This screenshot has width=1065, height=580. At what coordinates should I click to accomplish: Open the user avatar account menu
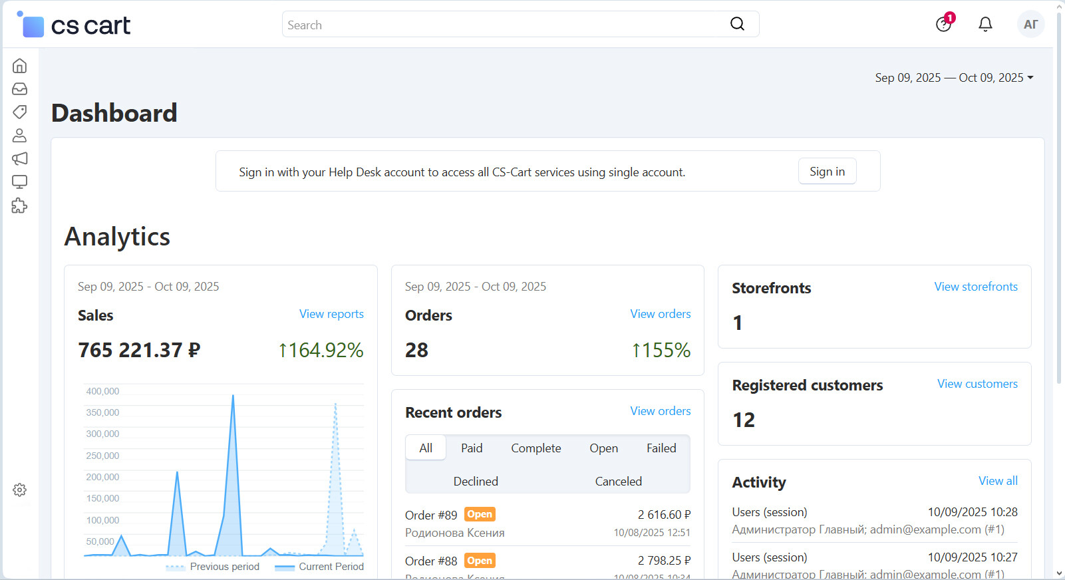(x=1030, y=25)
